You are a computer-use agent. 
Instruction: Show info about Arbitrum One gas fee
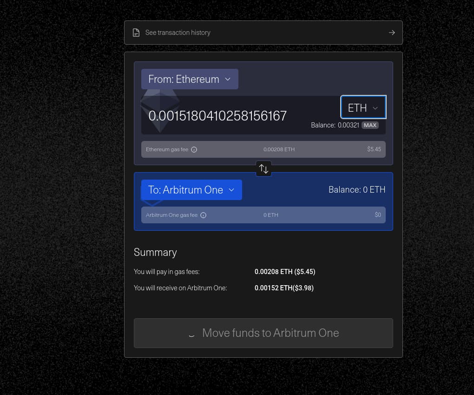pyautogui.click(x=204, y=215)
